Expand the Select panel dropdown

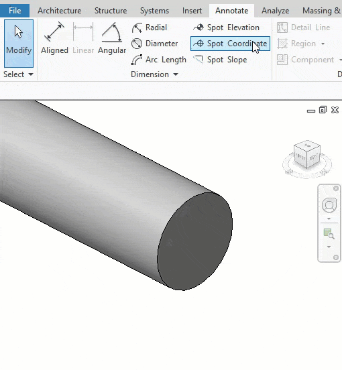click(x=31, y=74)
